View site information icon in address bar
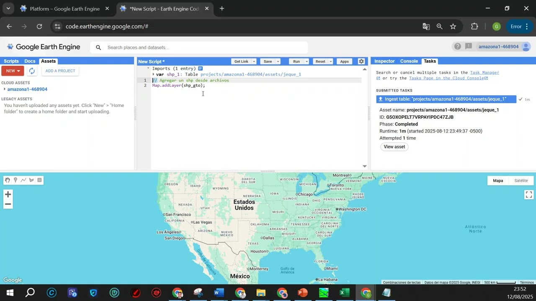Viewport: 536px width, 301px height. pos(57,26)
